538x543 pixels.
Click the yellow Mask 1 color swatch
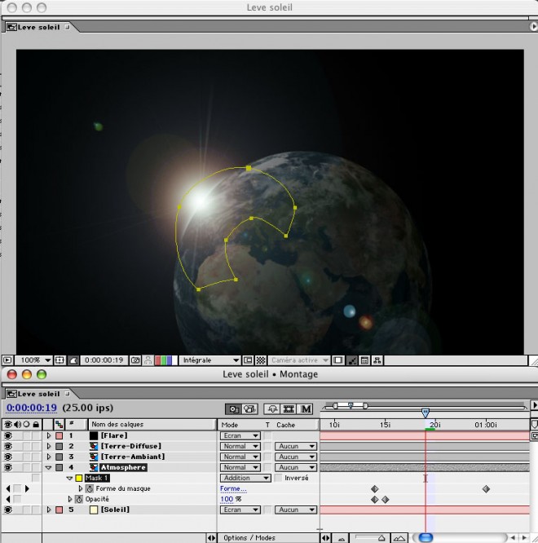point(79,479)
